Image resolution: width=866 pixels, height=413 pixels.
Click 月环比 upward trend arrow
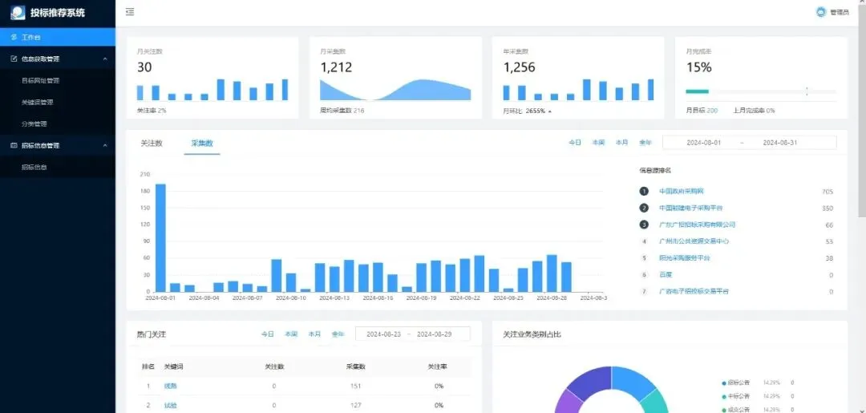coord(549,111)
